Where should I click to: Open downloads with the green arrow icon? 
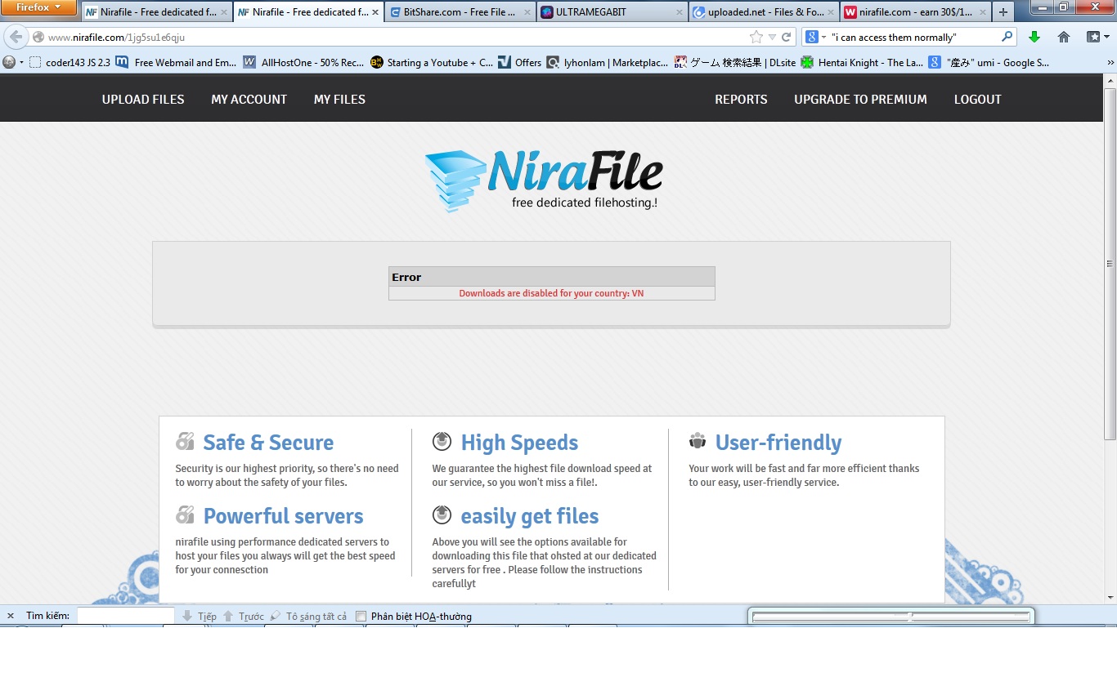(x=1034, y=37)
